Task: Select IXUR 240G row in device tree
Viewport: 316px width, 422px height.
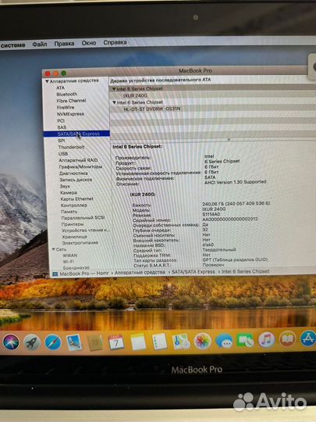Action: [212, 95]
